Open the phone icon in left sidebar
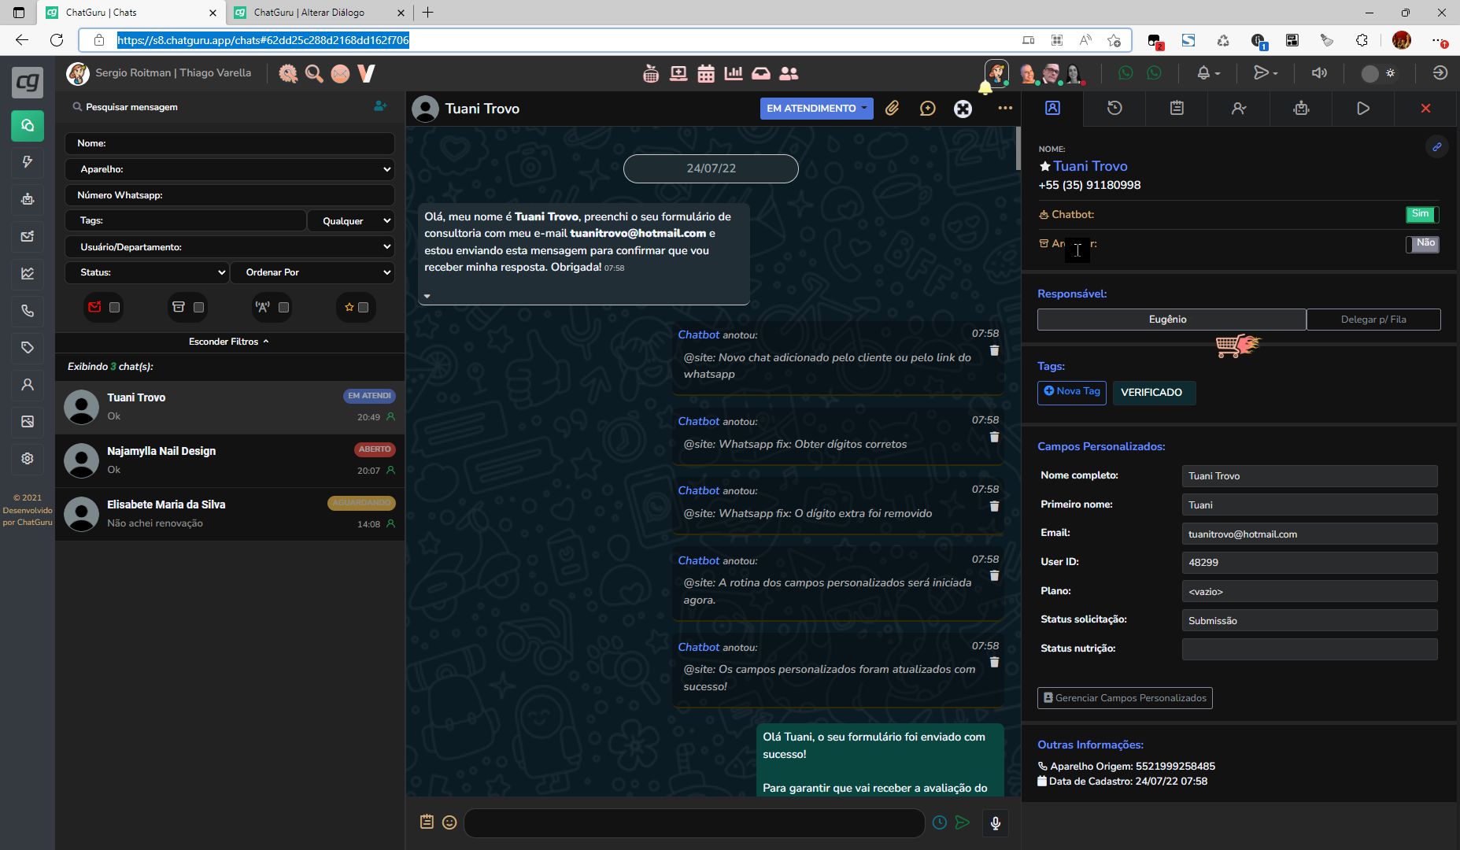This screenshot has width=1460, height=850. [28, 311]
